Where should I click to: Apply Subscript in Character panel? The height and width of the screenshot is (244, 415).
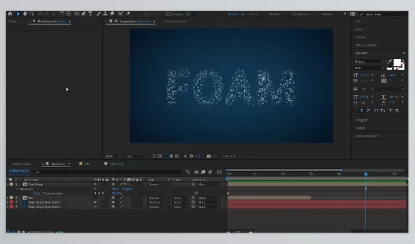point(397,111)
